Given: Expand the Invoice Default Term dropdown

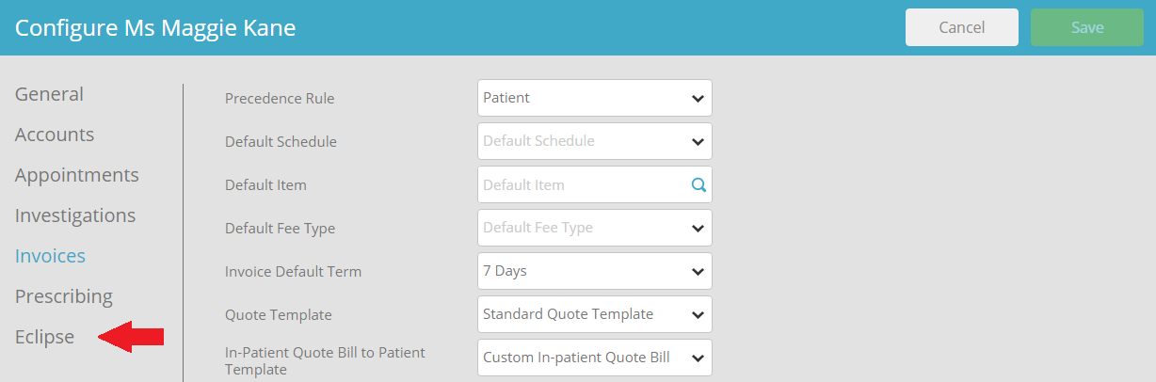Looking at the screenshot, I should 593,271.
